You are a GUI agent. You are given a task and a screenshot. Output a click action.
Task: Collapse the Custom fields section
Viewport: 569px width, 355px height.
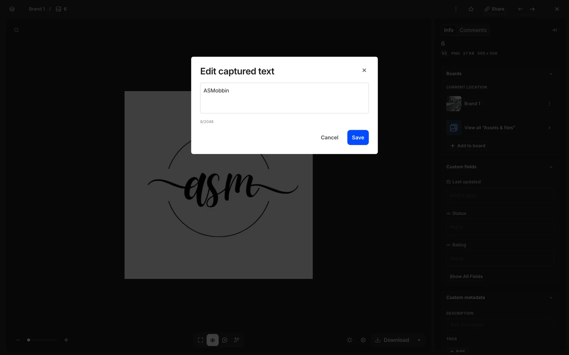pyautogui.click(x=551, y=167)
